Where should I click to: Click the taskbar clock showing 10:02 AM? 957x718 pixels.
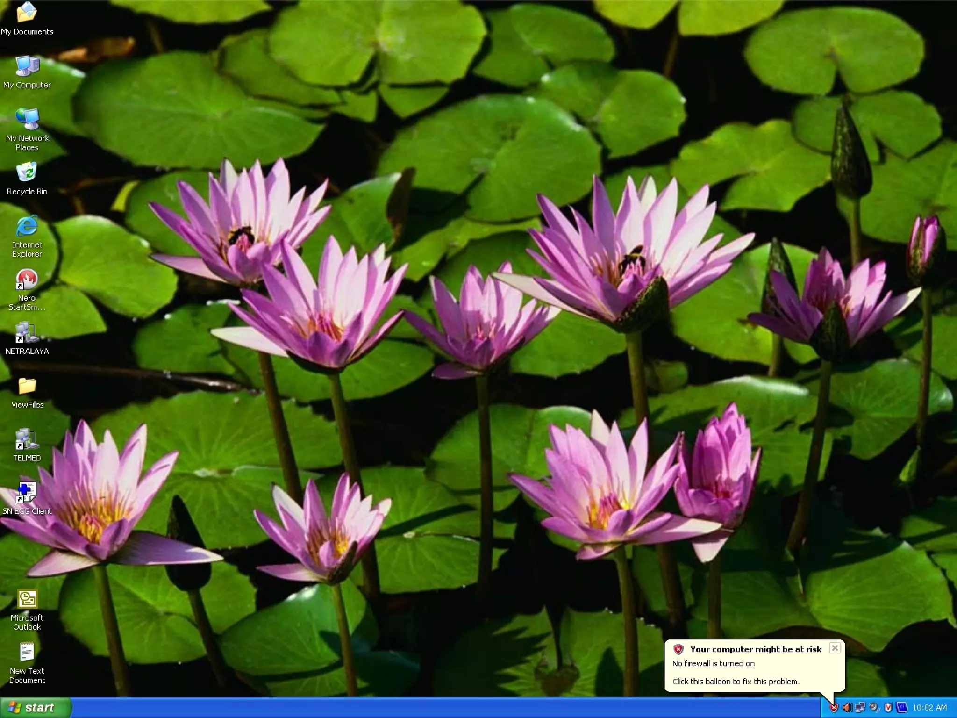[929, 708]
